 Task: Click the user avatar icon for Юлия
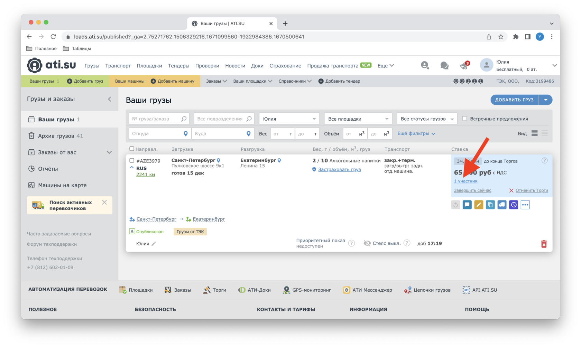click(486, 65)
